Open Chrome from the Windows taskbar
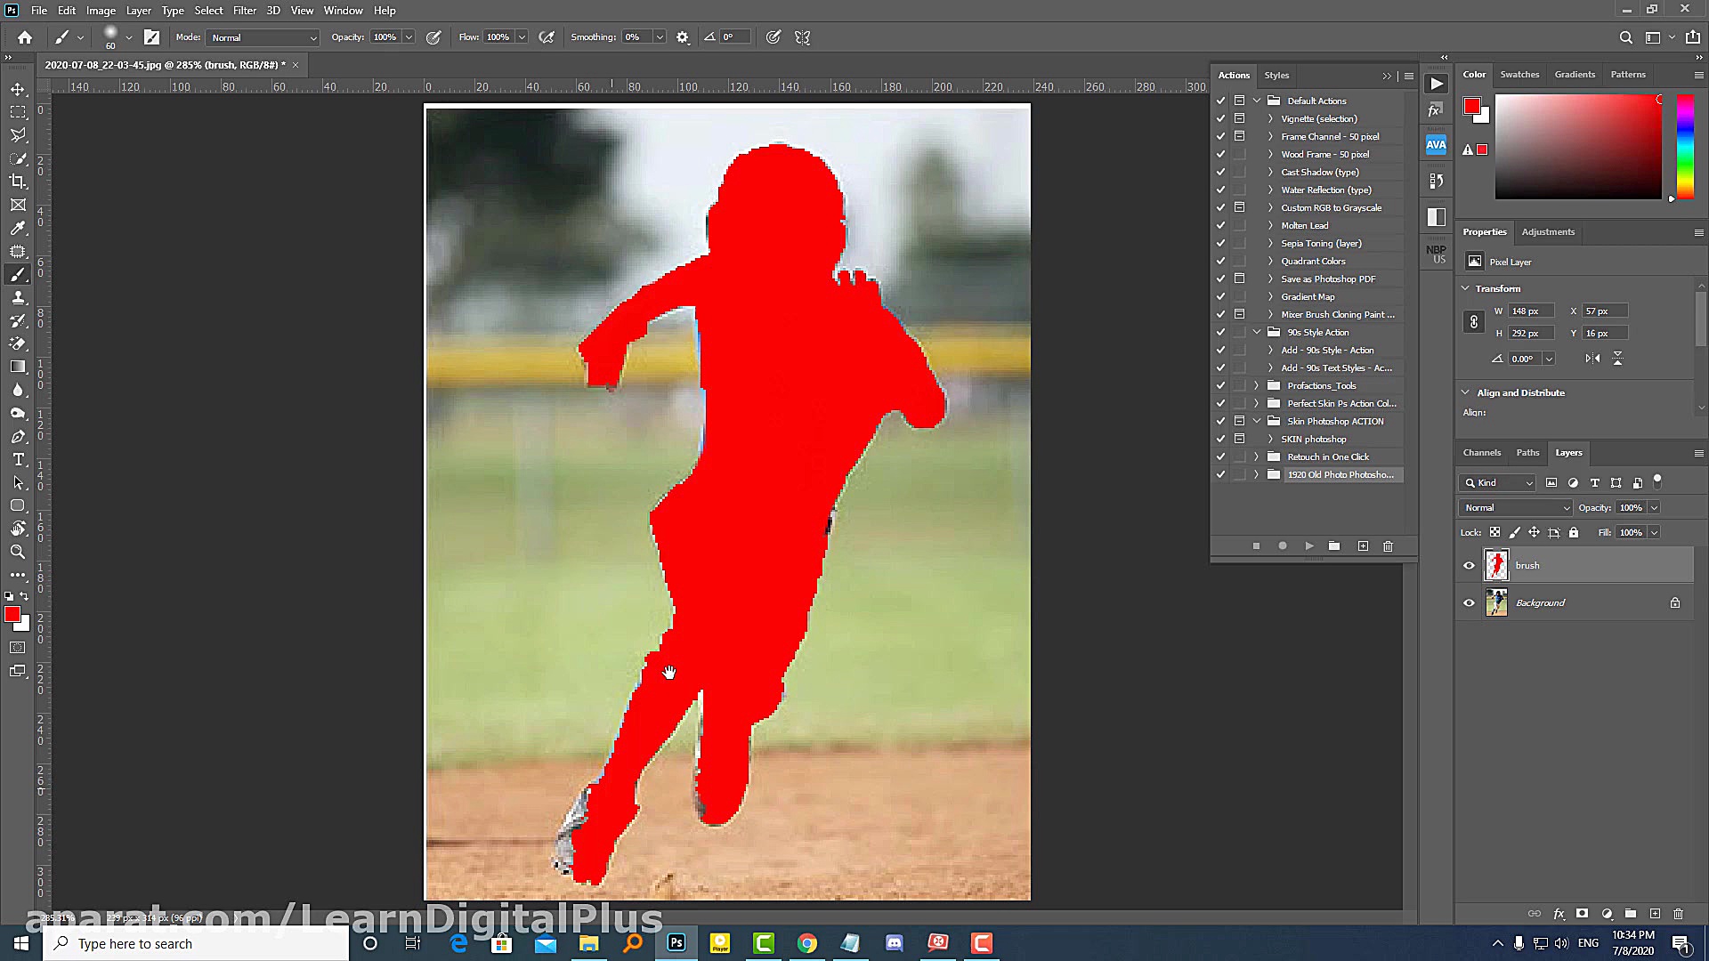 pos(806,943)
